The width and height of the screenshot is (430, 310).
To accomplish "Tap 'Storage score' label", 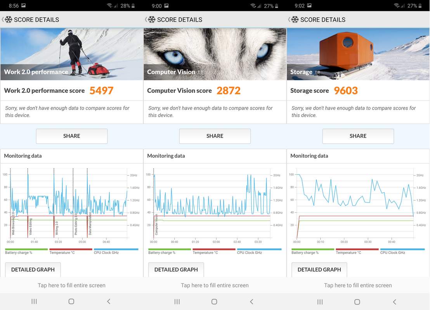I will (310, 91).
